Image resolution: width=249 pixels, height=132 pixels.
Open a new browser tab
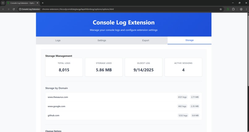coord(43,3)
